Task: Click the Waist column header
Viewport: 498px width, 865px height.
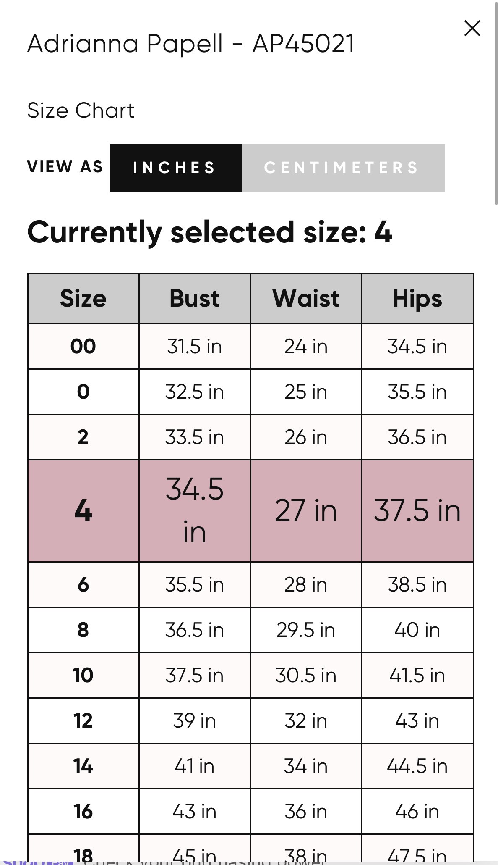Action: coord(306,299)
